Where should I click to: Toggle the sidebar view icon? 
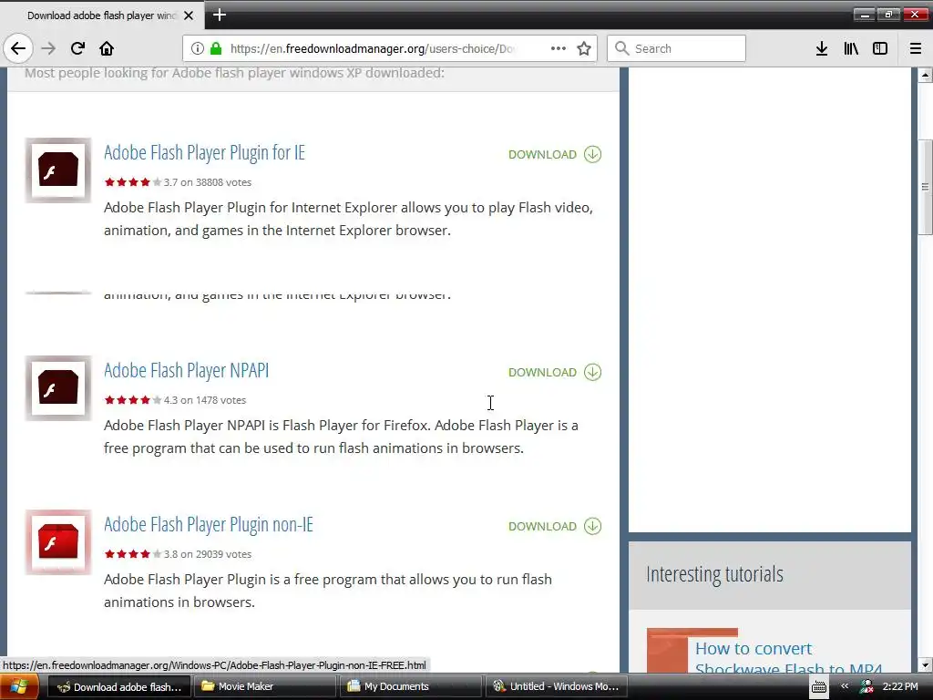[x=880, y=48]
